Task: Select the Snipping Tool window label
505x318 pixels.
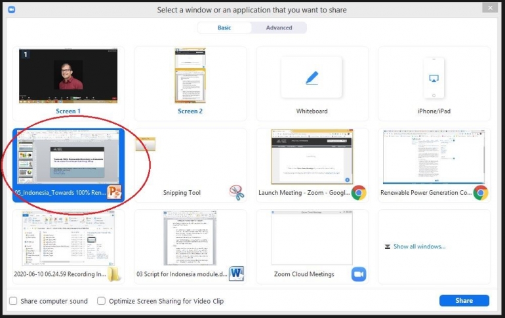Action: tap(182, 193)
